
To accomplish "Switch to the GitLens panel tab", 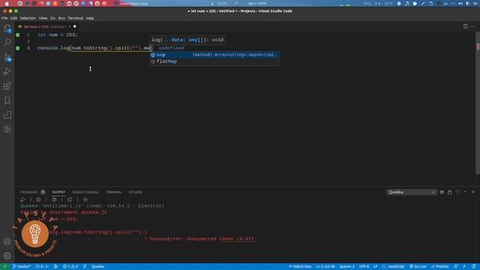I will click(135, 192).
